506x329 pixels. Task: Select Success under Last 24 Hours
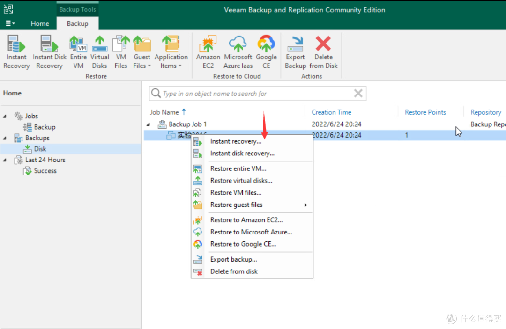point(45,171)
